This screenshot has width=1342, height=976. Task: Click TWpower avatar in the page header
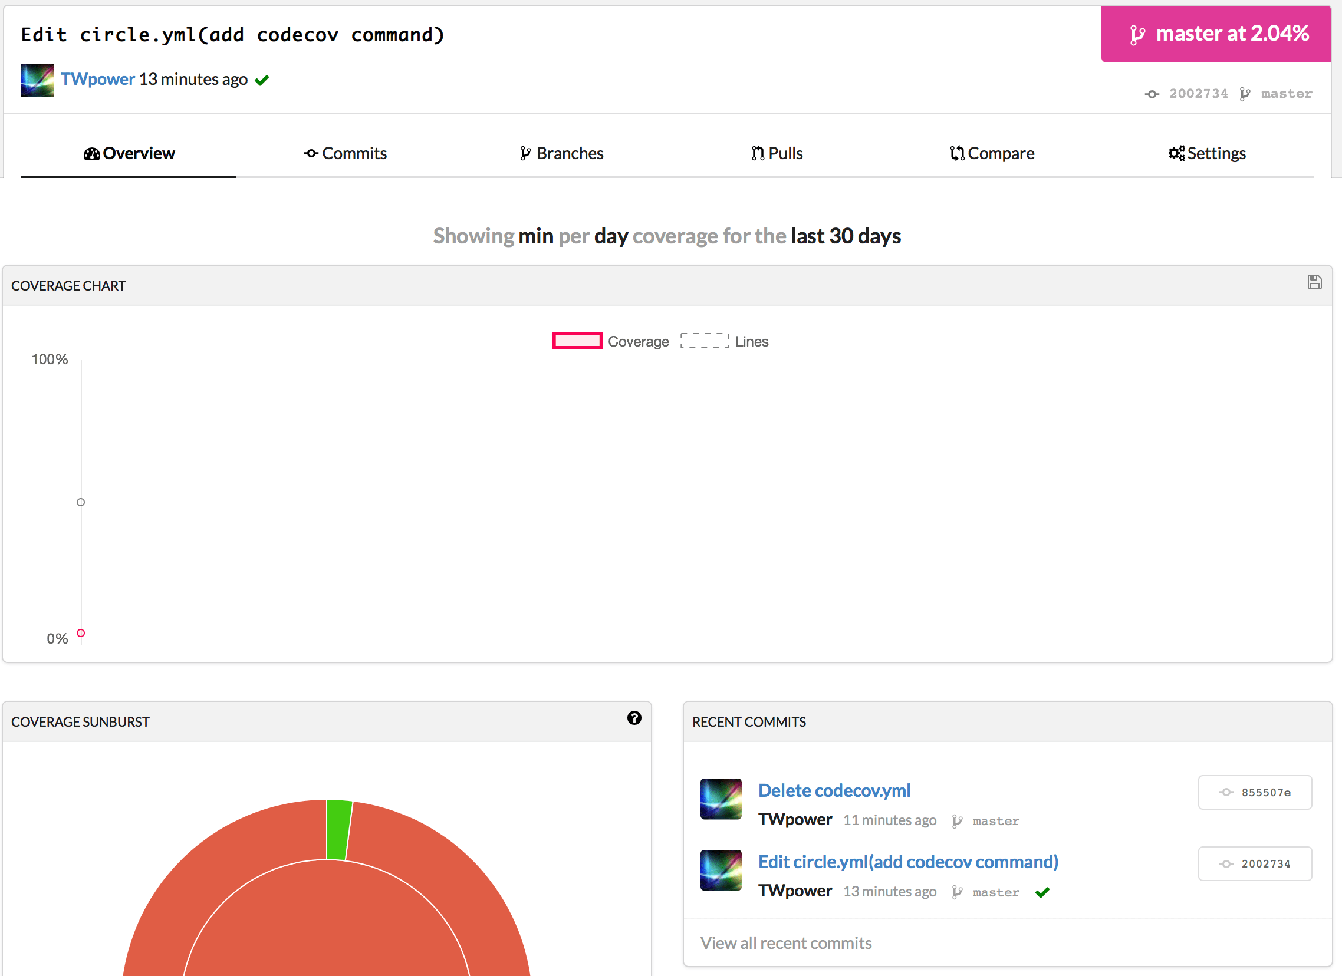coord(37,80)
